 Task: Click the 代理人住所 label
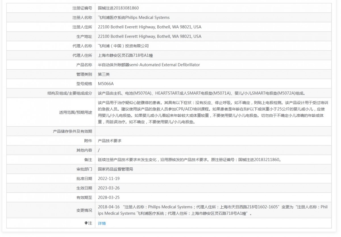point(82,55)
